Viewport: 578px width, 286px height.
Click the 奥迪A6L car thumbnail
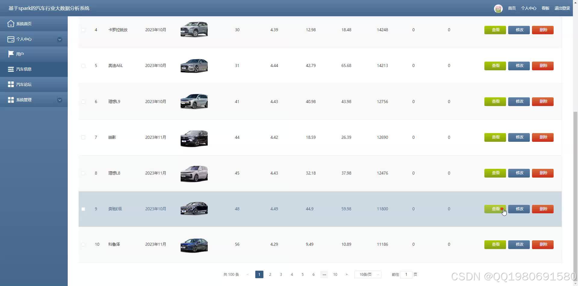pos(194,65)
